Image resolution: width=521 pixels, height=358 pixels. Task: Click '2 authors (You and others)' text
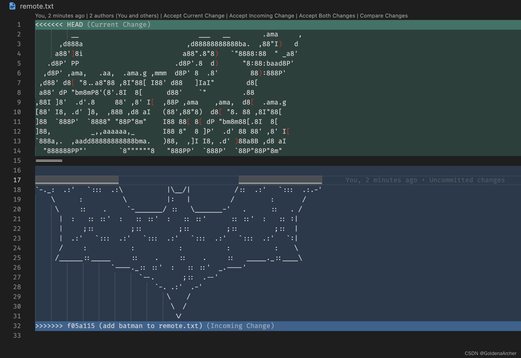point(124,16)
